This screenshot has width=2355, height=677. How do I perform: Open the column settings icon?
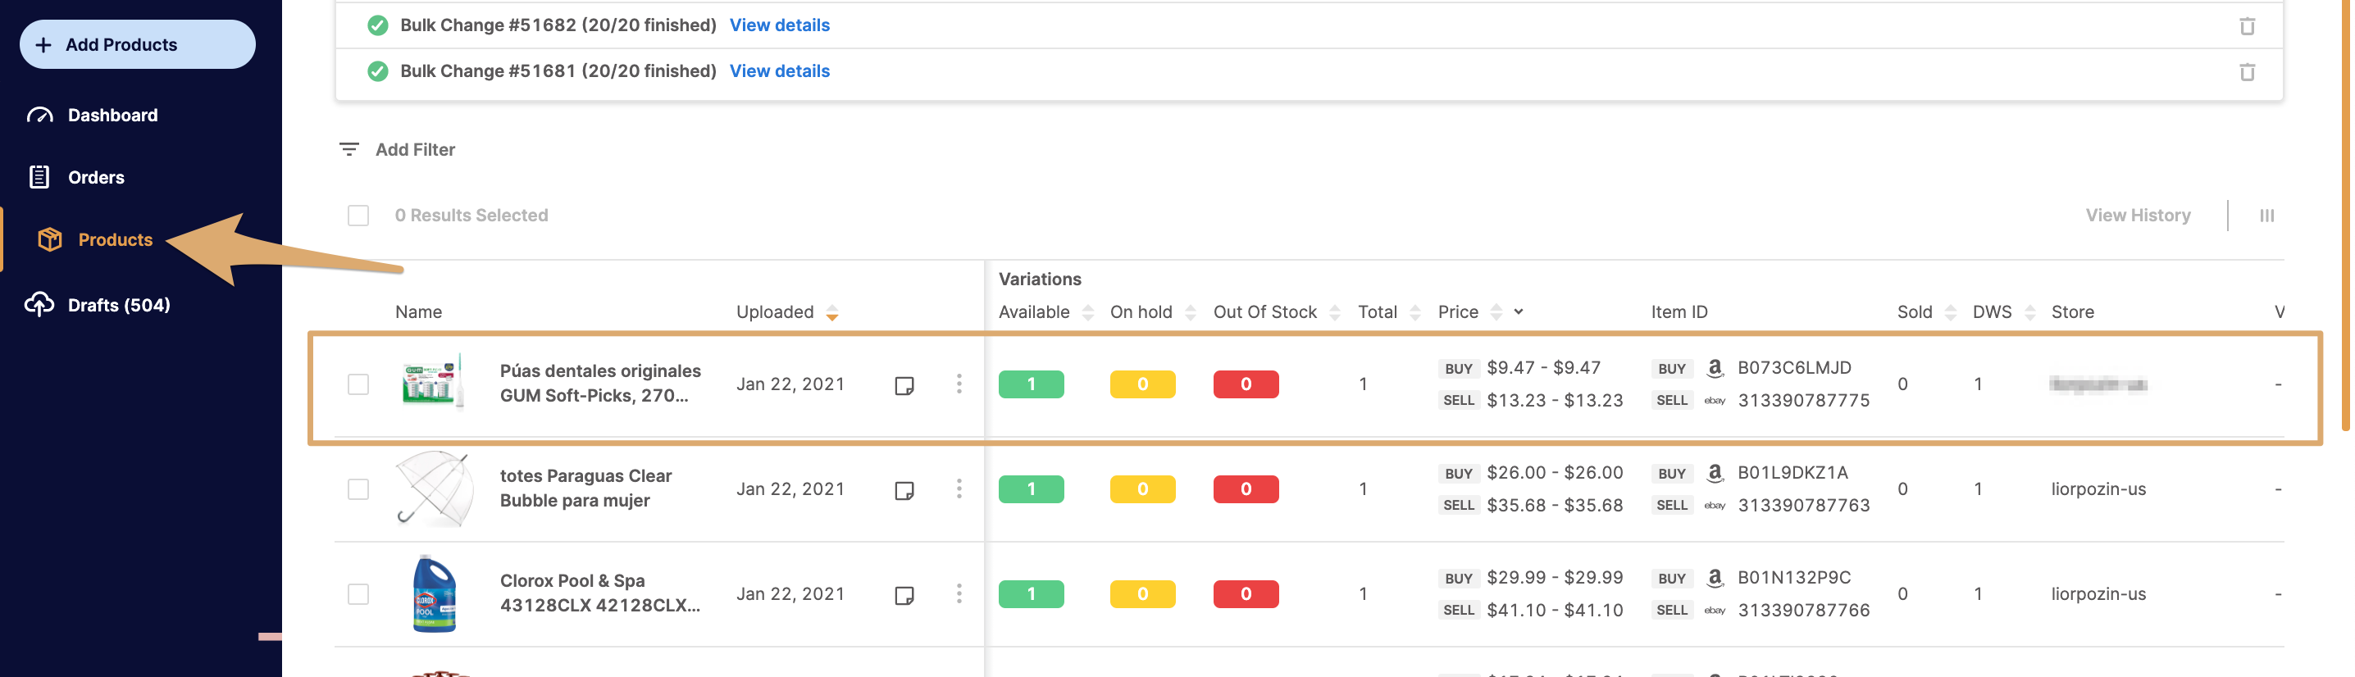pyautogui.click(x=2266, y=216)
